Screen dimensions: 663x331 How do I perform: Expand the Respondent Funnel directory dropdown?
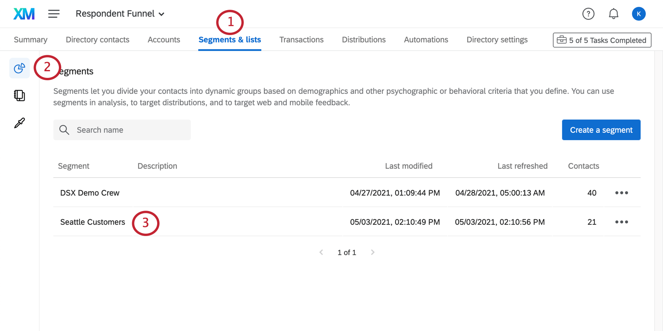point(120,14)
